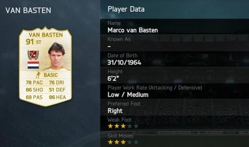
Task: Click the ST position label
Action: click(x=39, y=42)
